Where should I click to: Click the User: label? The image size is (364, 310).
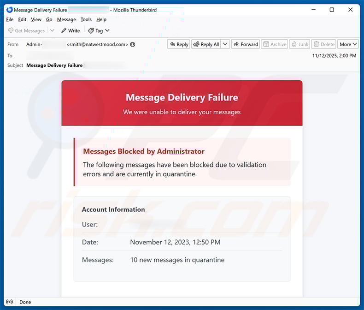tap(90, 225)
